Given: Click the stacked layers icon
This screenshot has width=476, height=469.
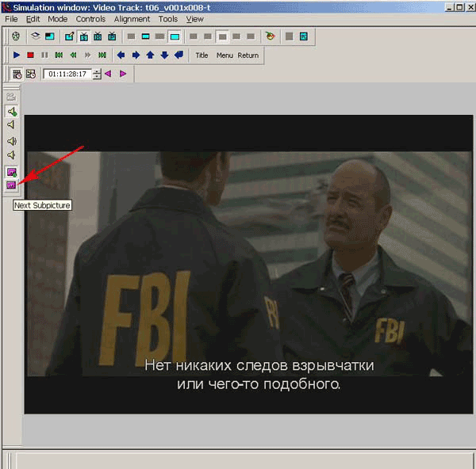Looking at the screenshot, I should [36, 36].
